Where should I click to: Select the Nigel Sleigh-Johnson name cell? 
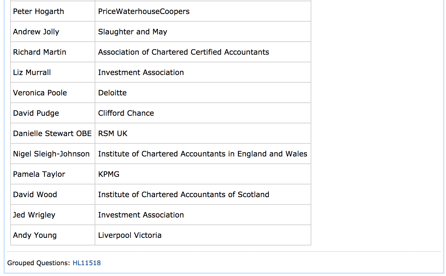(51, 154)
